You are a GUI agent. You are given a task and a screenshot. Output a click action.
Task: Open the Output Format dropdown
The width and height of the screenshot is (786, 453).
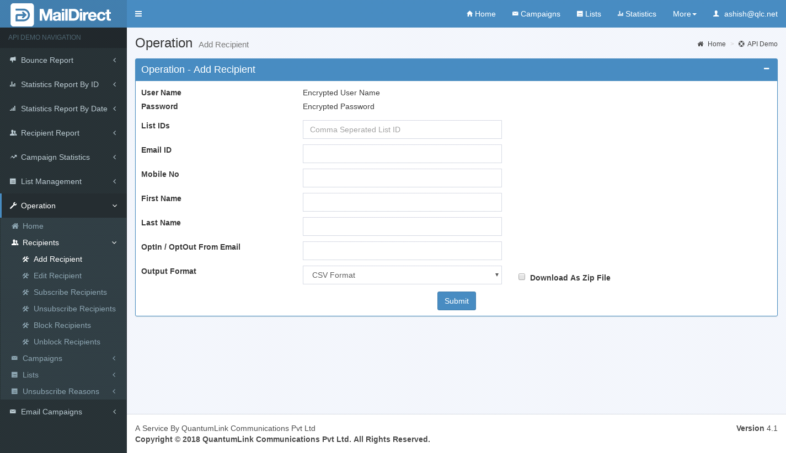click(x=402, y=275)
